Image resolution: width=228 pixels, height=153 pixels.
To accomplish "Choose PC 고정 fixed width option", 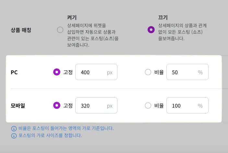I will click(x=57, y=72).
